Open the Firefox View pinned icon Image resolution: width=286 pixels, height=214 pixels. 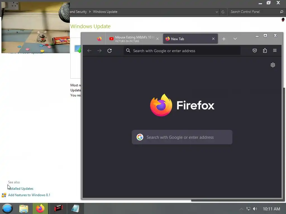click(99, 39)
